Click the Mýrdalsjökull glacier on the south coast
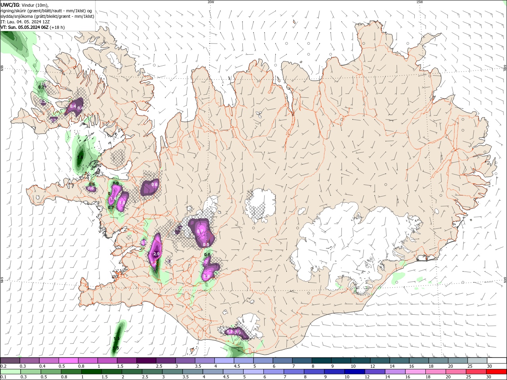 pos(250,325)
